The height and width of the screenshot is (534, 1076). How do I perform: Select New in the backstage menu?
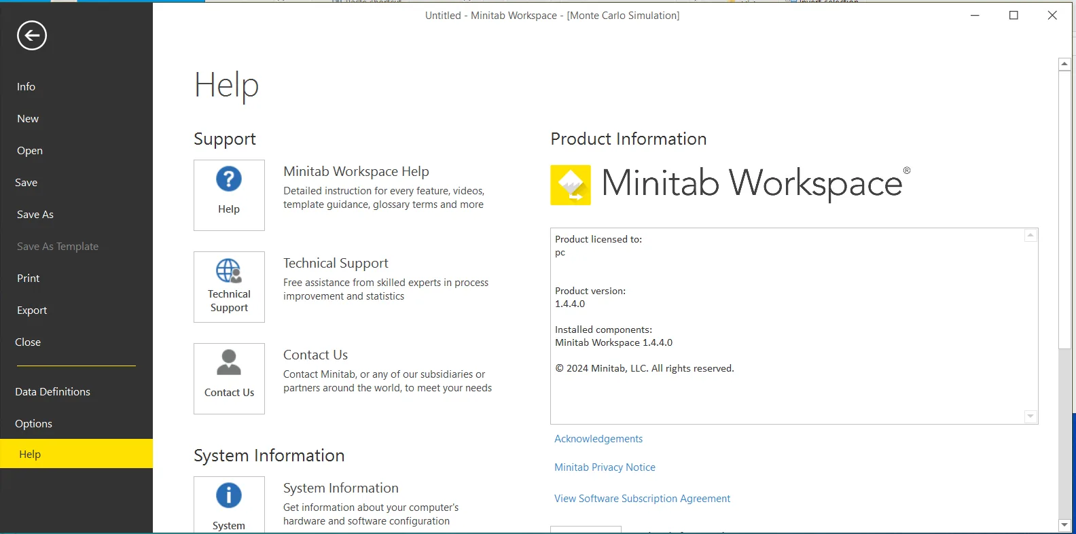click(28, 118)
